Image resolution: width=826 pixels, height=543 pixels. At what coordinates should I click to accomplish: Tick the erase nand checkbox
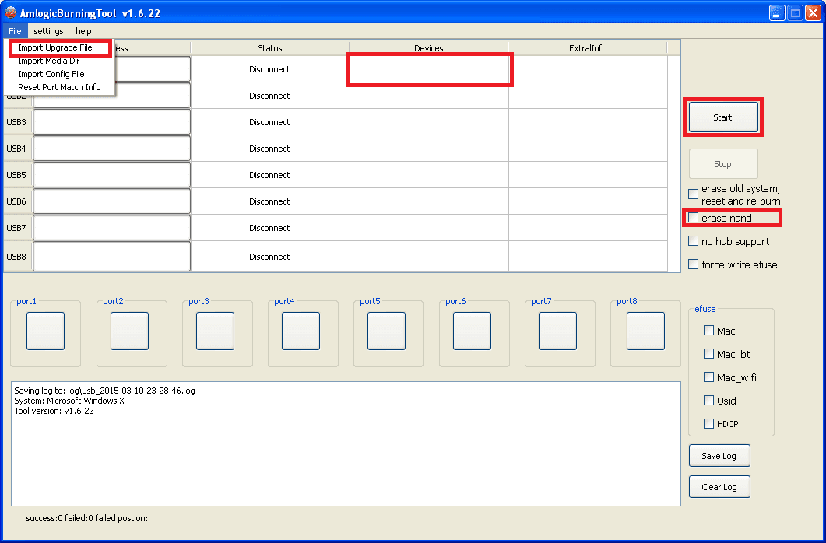[x=693, y=217]
